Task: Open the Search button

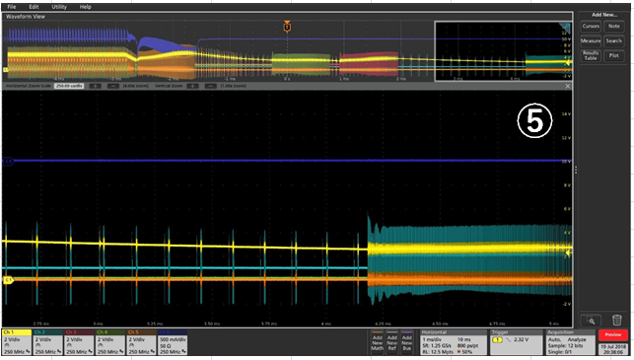Action: pos(613,40)
